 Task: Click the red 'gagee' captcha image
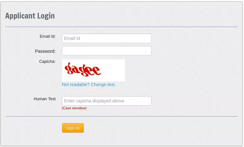click(x=94, y=70)
